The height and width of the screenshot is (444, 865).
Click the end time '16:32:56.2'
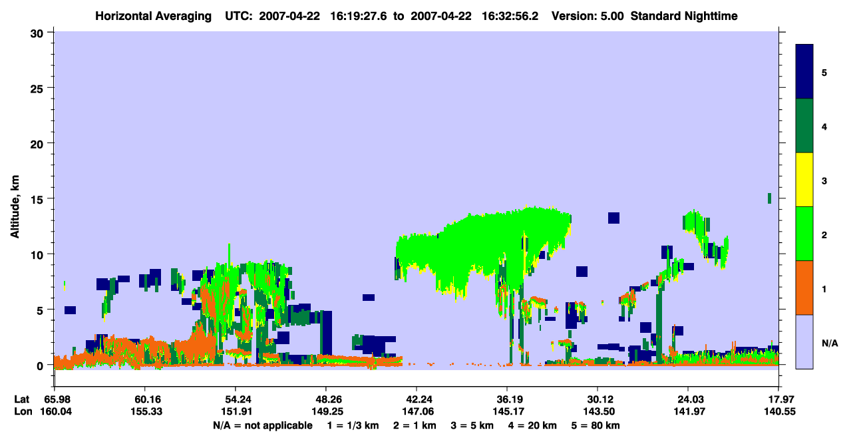510,15
